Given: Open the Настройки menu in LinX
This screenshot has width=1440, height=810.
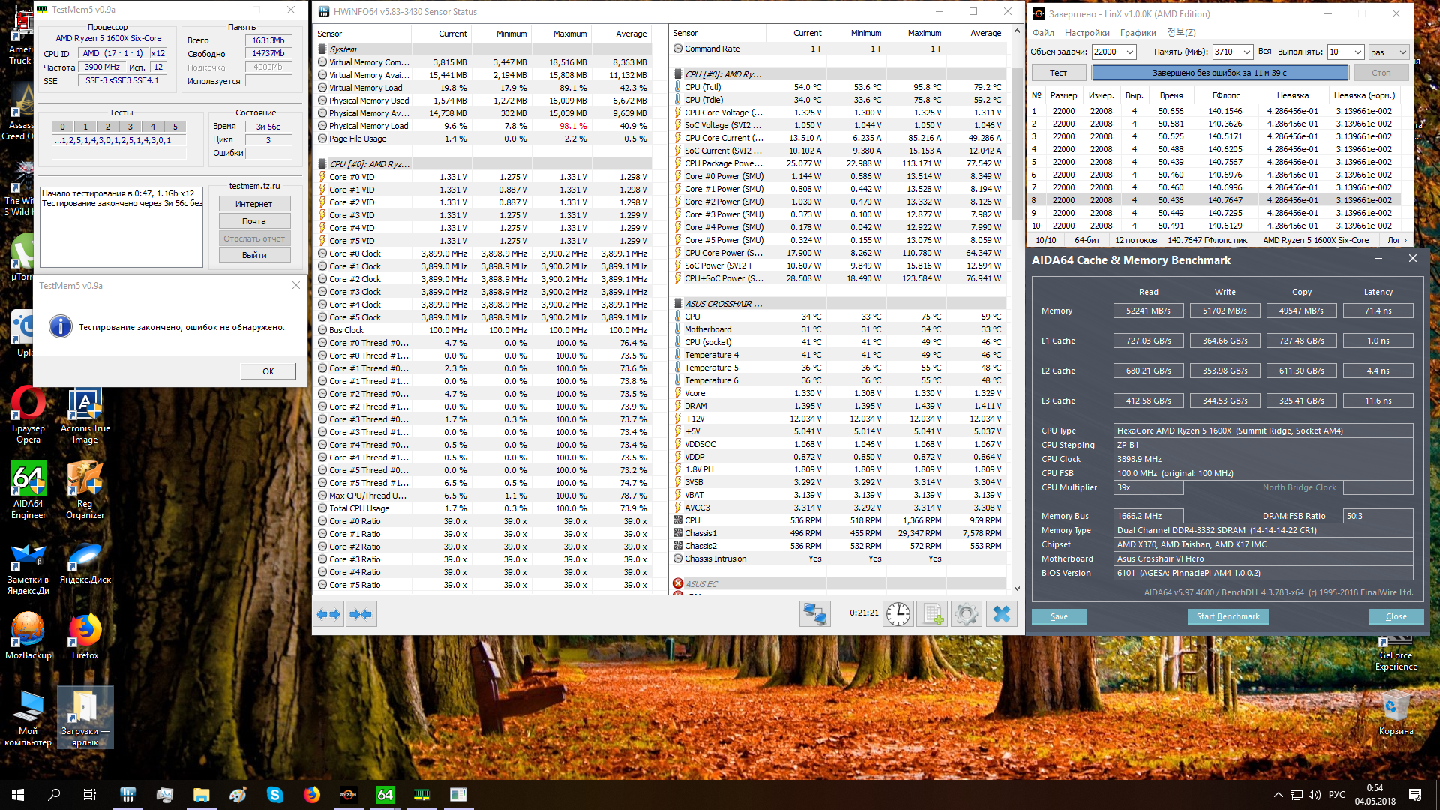Looking at the screenshot, I should [x=1087, y=33].
